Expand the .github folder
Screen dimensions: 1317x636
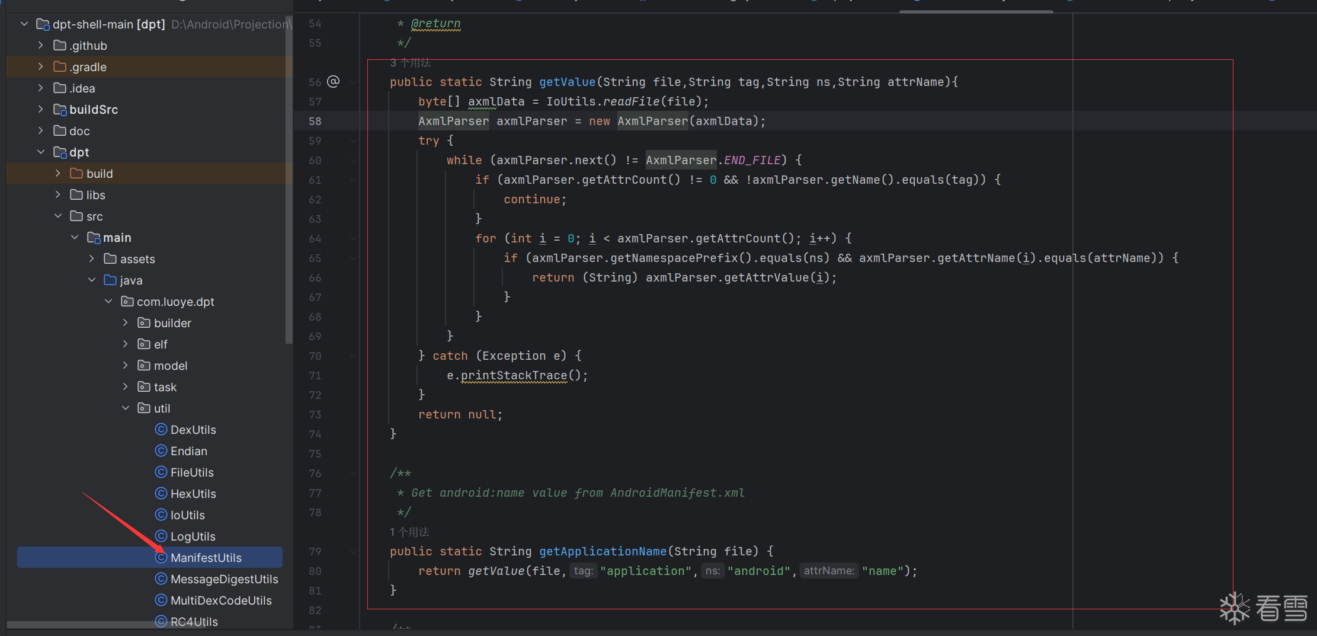point(41,45)
